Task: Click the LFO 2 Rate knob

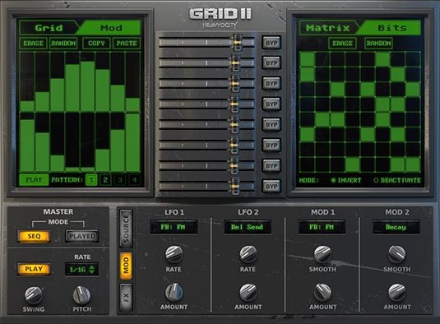Action: [248, 254]
